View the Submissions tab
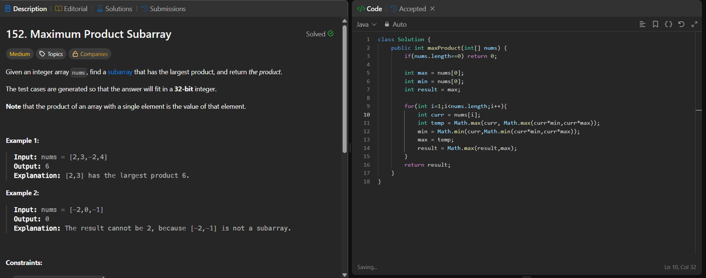The image size is (706, 278). pos(163,9)
